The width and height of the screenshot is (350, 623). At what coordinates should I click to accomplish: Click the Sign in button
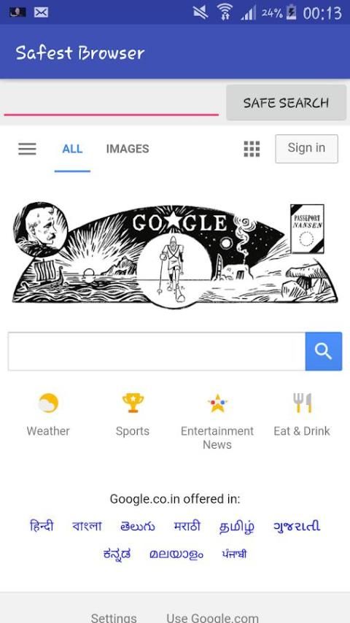point(306,149)
